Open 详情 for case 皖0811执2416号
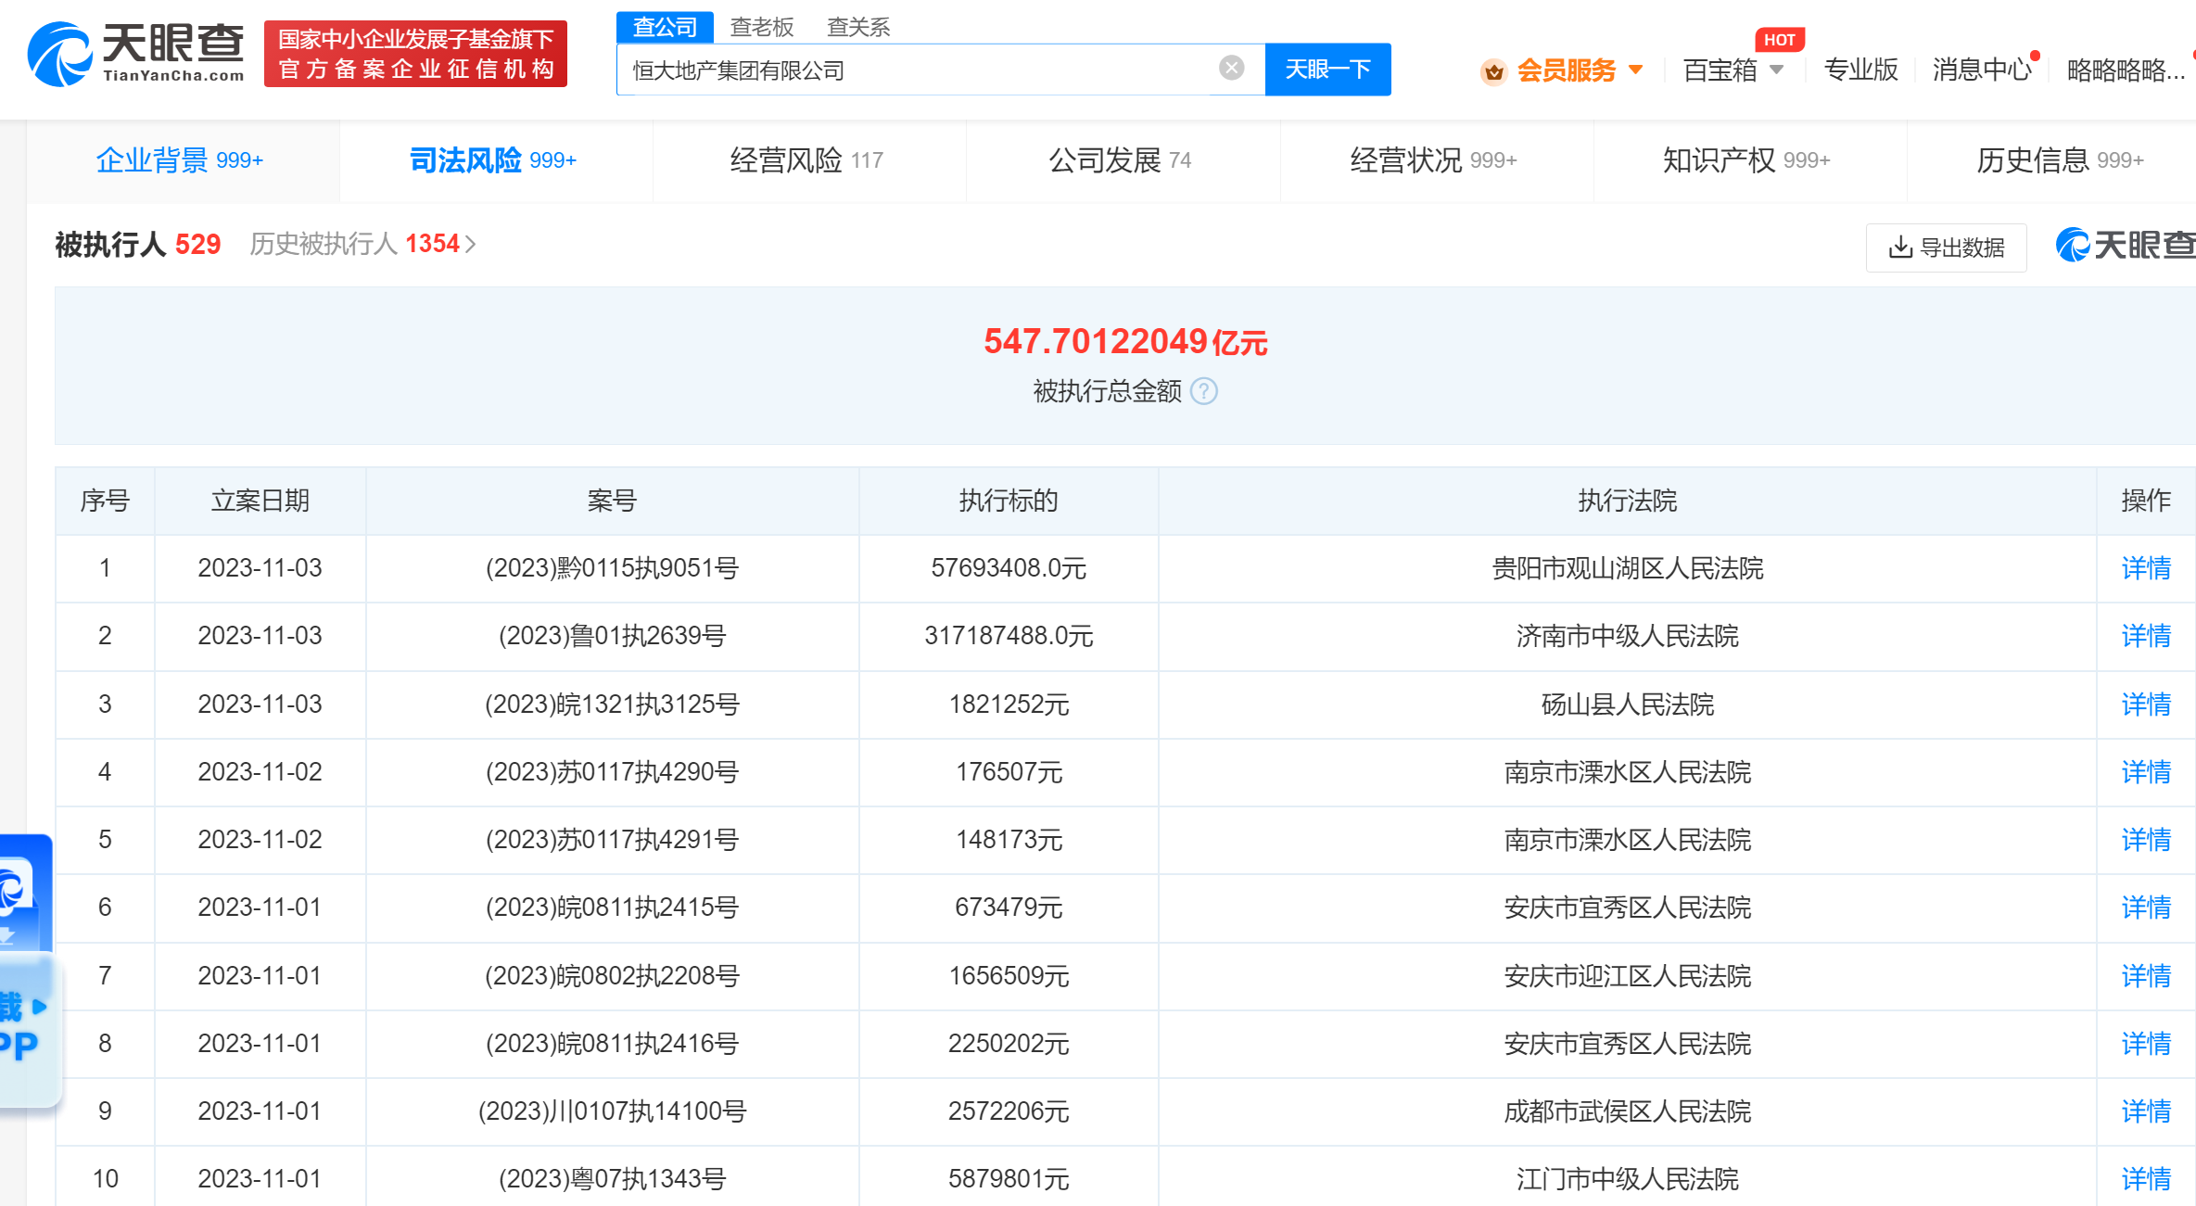The image size is (2196, 1206). [x=2146, y=1044]
